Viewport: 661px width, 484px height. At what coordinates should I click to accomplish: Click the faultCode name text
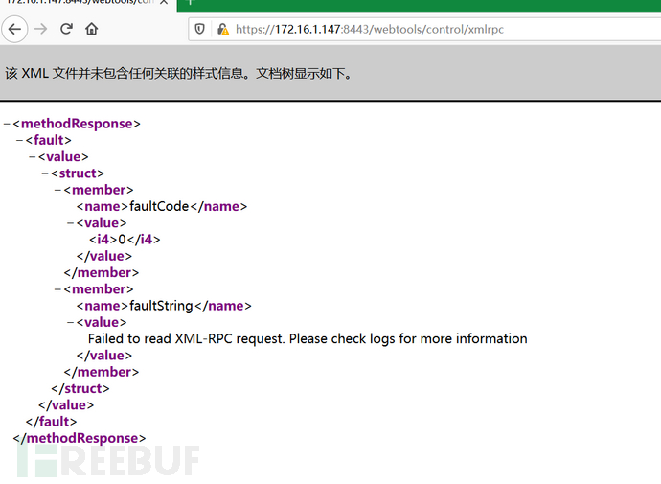(x=159, y=207)
